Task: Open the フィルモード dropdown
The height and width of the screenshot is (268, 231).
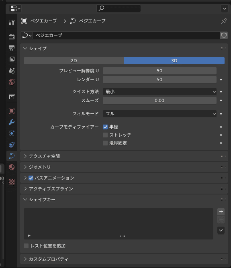Action: point(159,114)
